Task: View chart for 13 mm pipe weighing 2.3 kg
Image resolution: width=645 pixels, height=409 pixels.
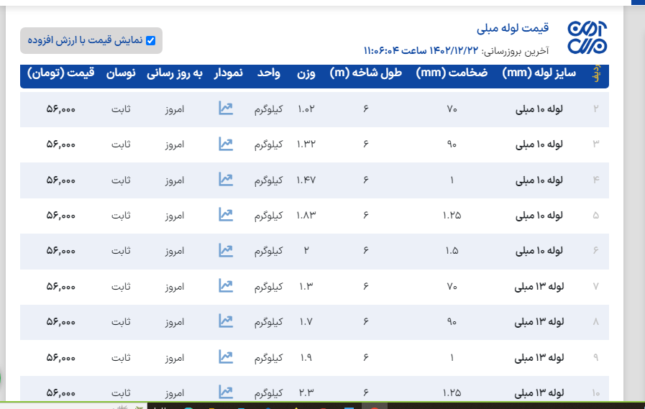Action: [226, 392]
